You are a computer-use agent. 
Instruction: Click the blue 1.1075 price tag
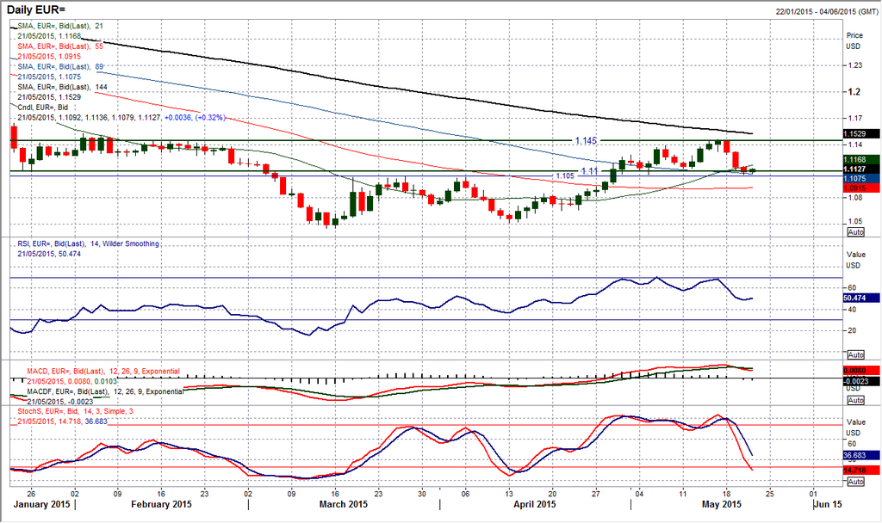(x=861, y=179)
